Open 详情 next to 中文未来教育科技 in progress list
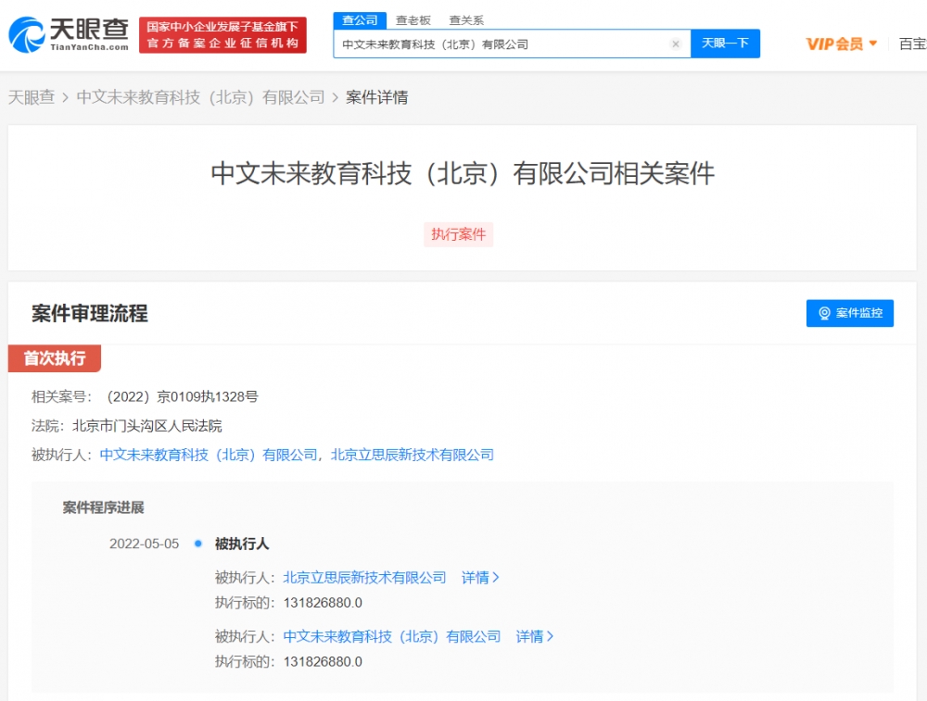 click(x=535, y=636)
